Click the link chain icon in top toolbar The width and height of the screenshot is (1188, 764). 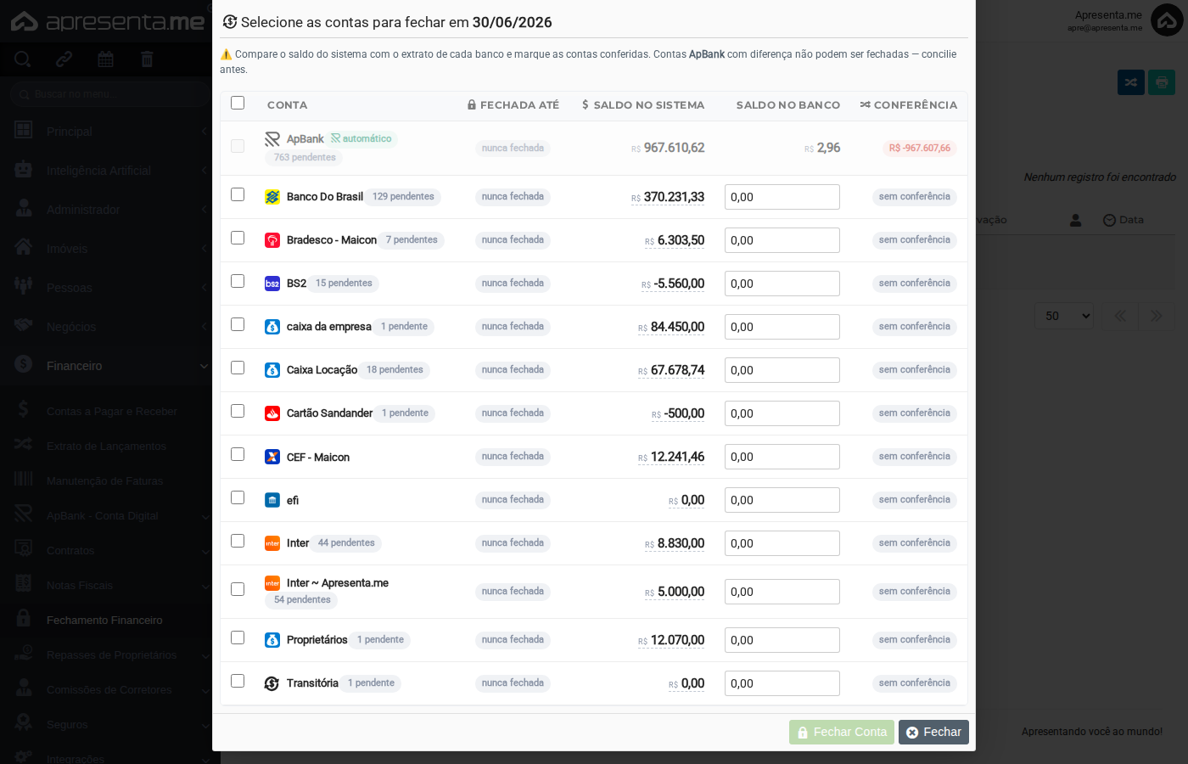(64, 59)
